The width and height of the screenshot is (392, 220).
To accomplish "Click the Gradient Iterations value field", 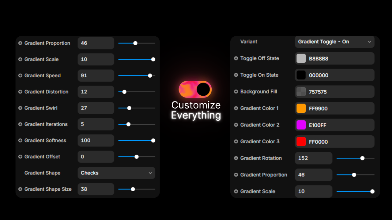I will [96, 124].
